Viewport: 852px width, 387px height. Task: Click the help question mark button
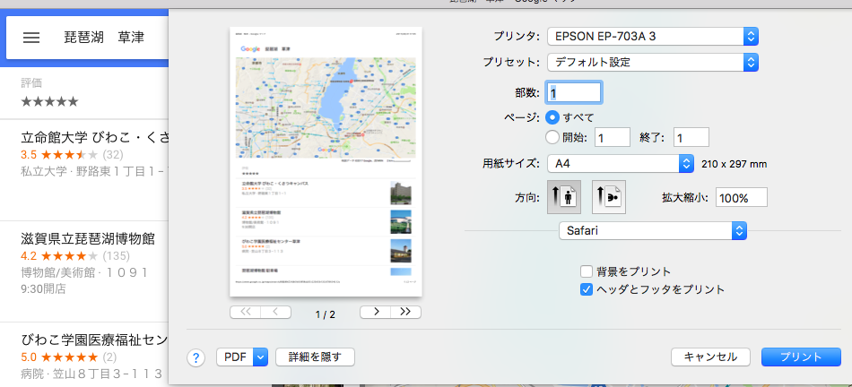197,357
